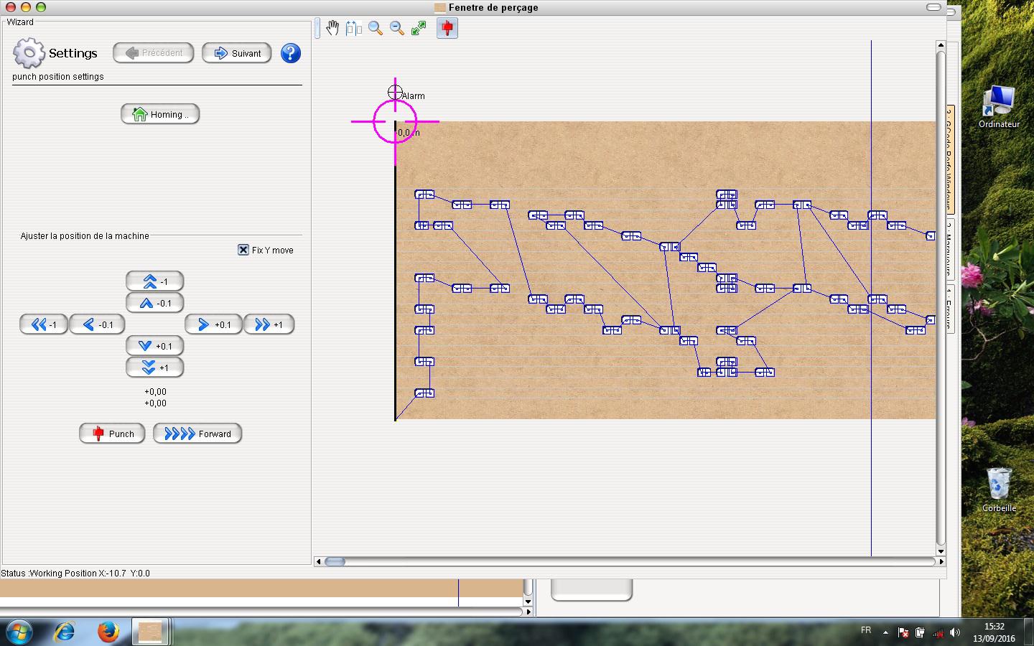
Task: Open the Corbeille desktop icon
Action: [999, 488]
